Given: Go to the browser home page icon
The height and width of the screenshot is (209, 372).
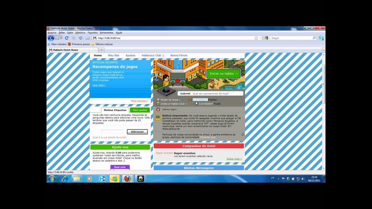Looking at the screenshot, I should coord(81,38).
